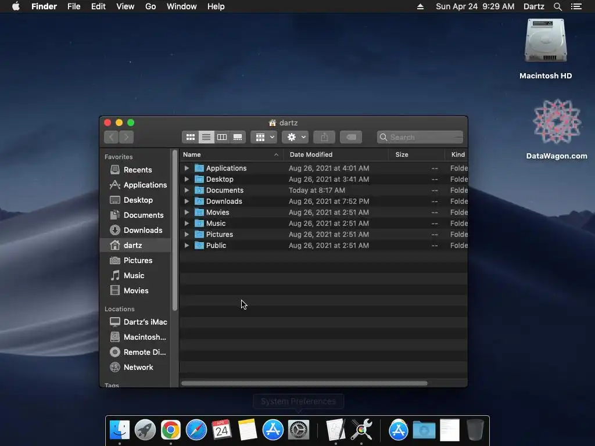Image resolution: width=595 pixels, height=446 pixels.
Task: Click the eject icon in menu bar
Action: click(420, 6)
